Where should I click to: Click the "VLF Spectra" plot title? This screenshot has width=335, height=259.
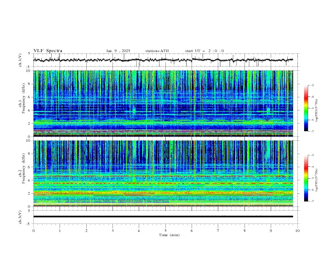[48, 51]
